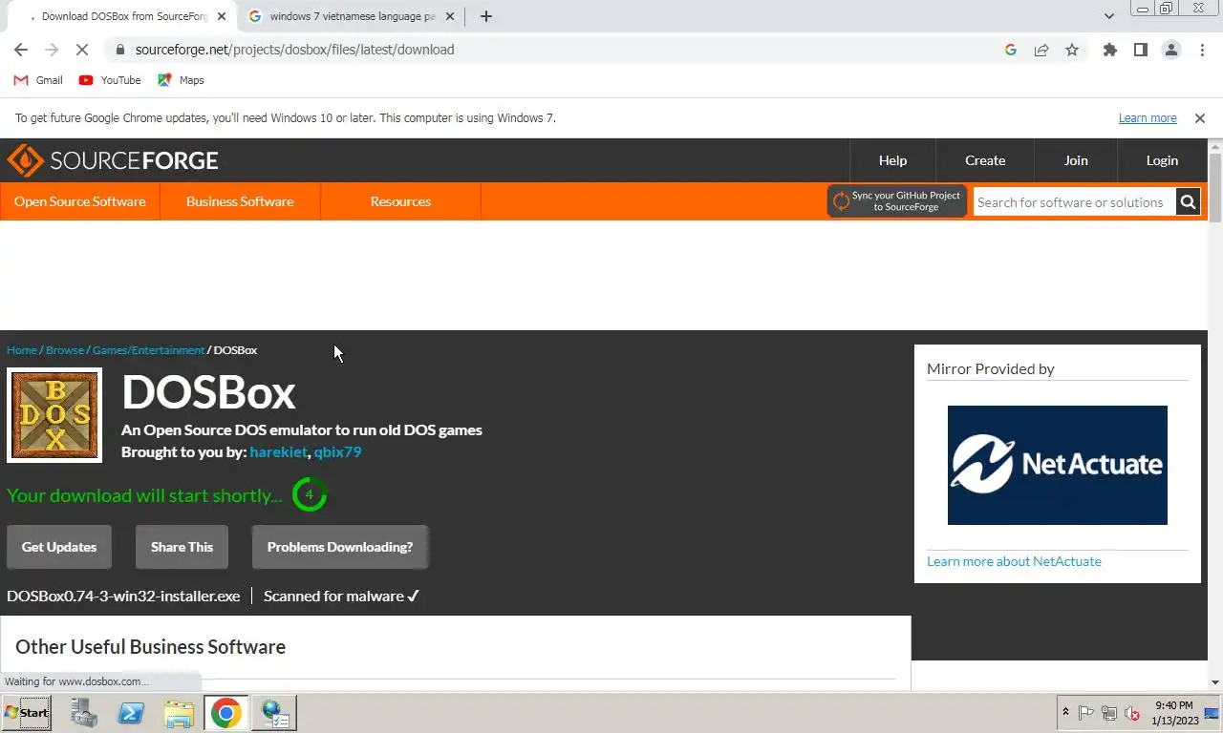The image size is (1223, 733).
Task: Close the Download DOSBox tab
Action: coord(222,16)
